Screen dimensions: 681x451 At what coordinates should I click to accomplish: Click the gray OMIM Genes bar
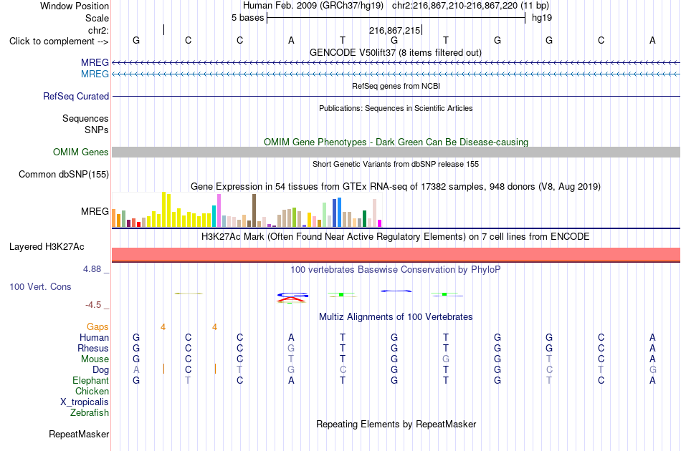pyautogui.click(x=396, y=152)
